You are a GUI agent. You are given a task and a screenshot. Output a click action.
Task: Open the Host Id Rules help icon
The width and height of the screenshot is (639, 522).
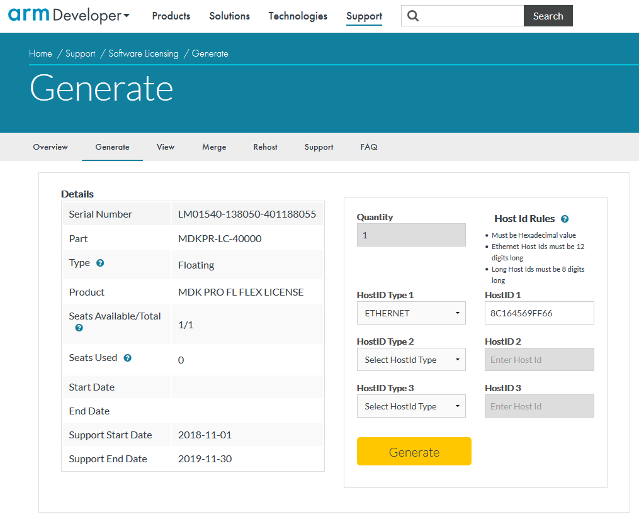(565, 219)
